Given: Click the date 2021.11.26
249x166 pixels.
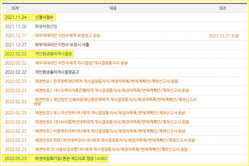Looking at the screenshot, I should point(15,26).
